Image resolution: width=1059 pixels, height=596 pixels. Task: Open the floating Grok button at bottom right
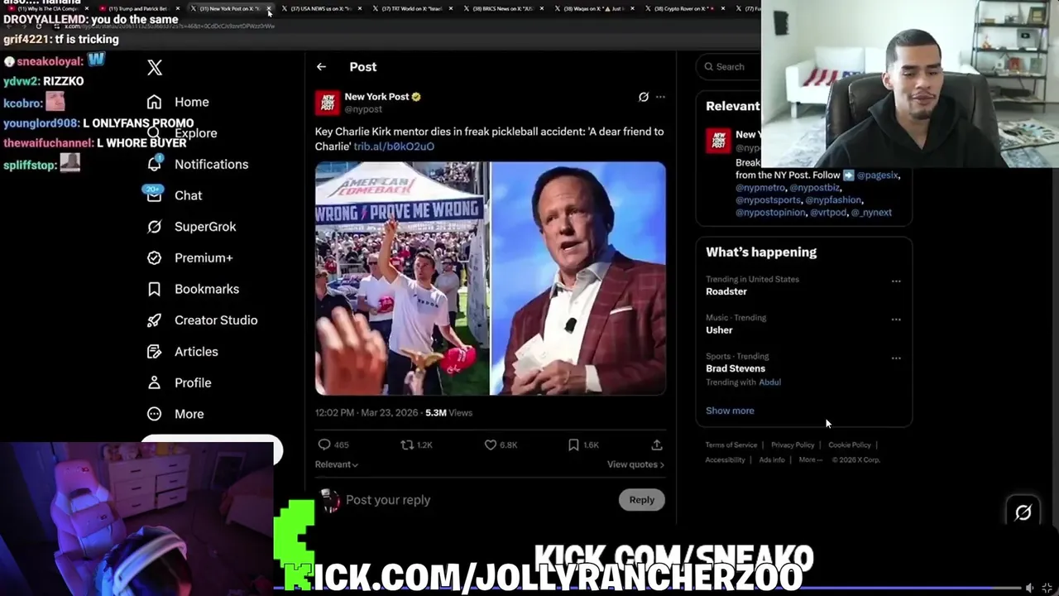pyautogui.click(x=1023, y=512)
